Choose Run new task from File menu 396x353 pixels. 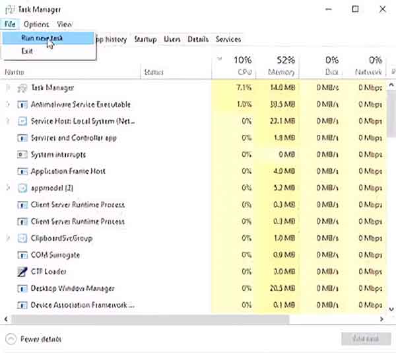[x=48, y=38]
